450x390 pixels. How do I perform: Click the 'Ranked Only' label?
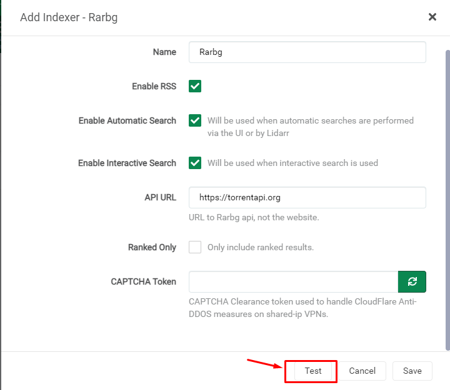tap(152, 247)
